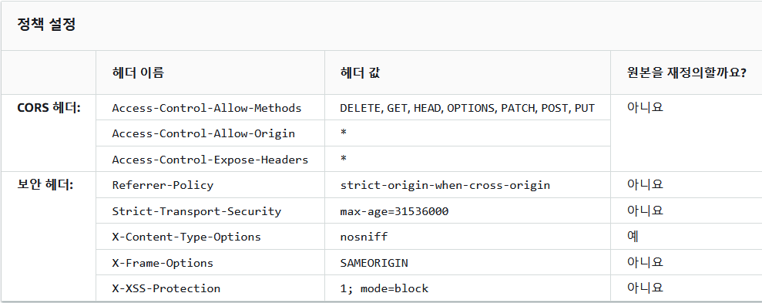Image resolution: width=762 pixels, height=303 pixels.
Task: Select the Access-Control-Expose-Headers header name
Action: point(210,160)
